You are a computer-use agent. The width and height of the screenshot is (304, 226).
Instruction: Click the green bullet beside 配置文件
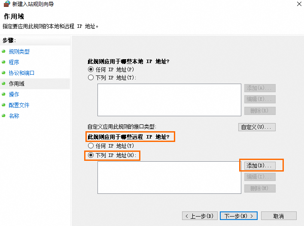[x=4, y=105]
